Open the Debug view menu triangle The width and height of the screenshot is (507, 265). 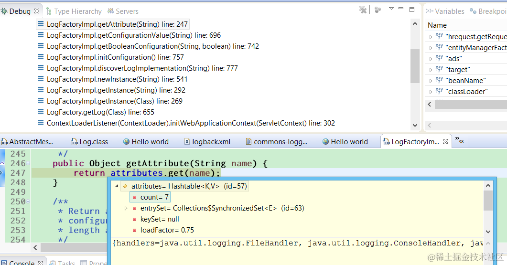[391, 9]
